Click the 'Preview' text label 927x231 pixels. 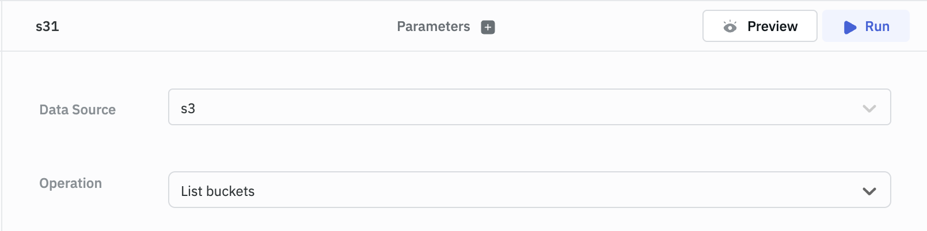pos(772,26)
